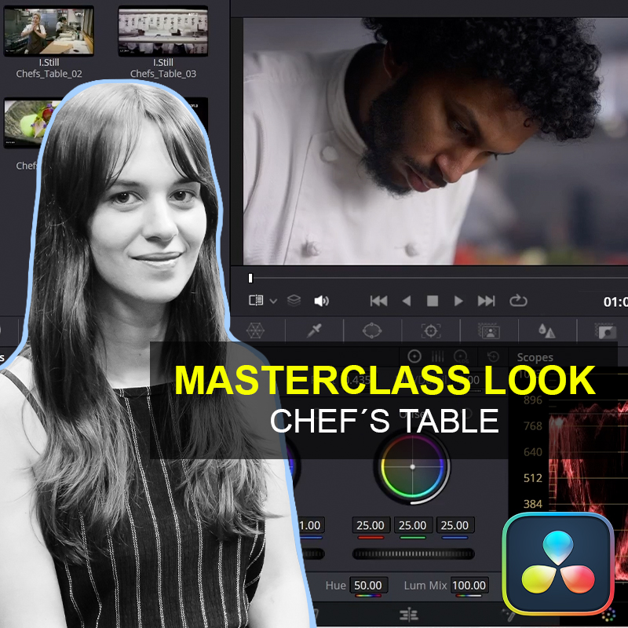Open the Chefs_Table_03 still thumbnail
The height and width of the screenshot is (628, 628).
163,31
